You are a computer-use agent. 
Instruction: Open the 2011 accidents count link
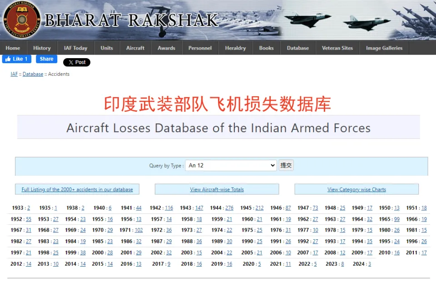pyautogui.click(x=424, y=252)
